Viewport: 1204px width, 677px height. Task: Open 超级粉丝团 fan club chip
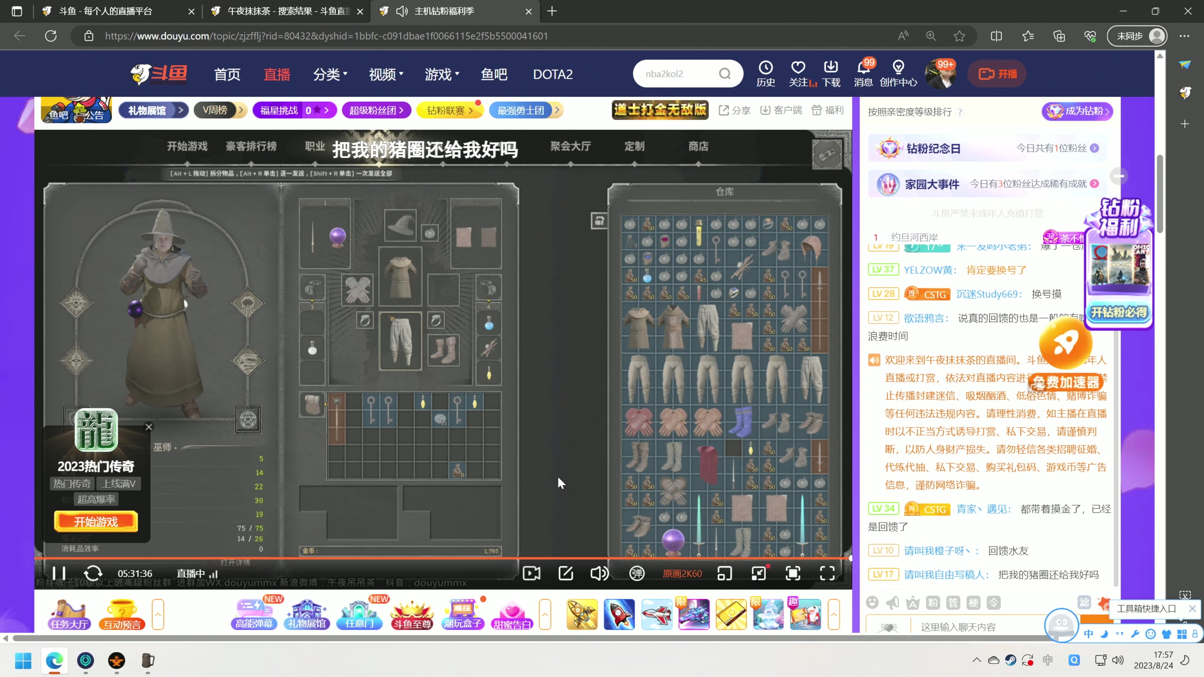[x=376, y=110]
